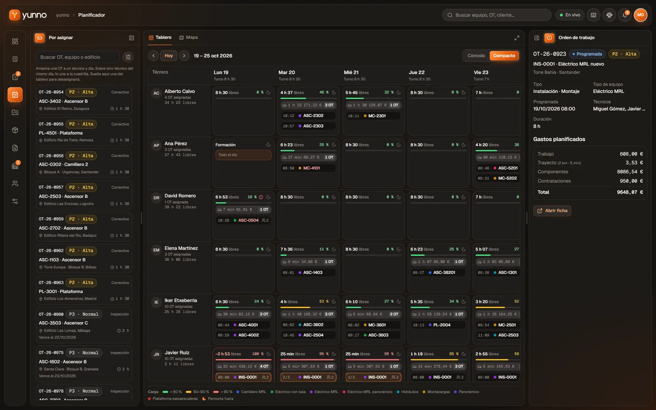Open notifications bell with badge 9
This screenshot has width=656, height=410.
pos(625,15)
